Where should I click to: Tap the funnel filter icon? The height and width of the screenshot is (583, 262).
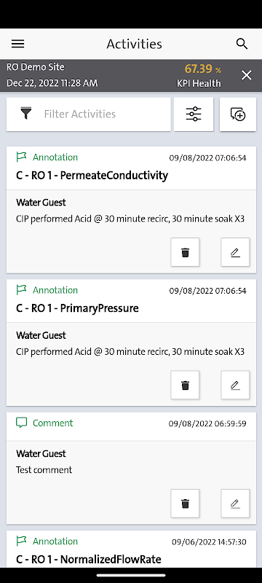25,114
